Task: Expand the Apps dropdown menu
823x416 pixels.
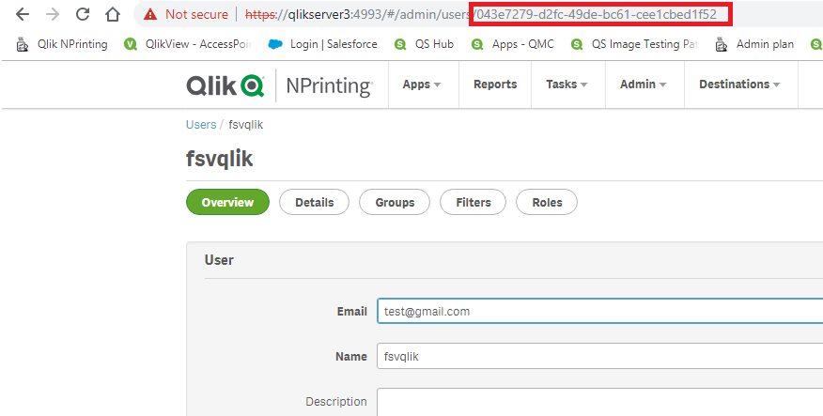Action: (x=422, y=85)
